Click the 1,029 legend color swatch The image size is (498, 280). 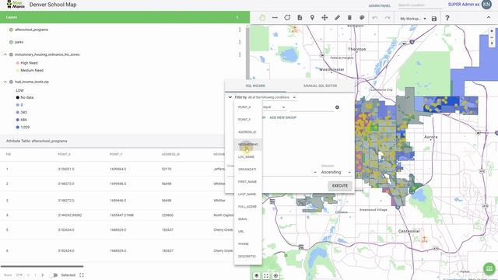17,127
